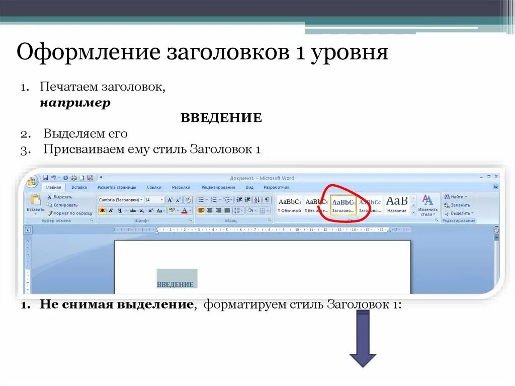Viewport: 515px width, 386px height.
Task: Toggle subscript formatting
Action: (141, 210)
